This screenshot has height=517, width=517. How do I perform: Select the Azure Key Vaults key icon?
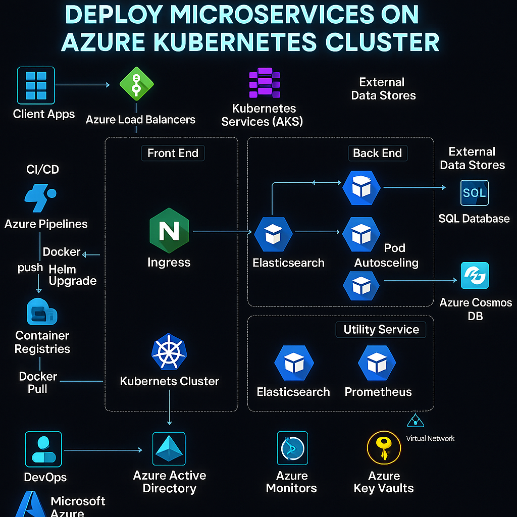384,447
